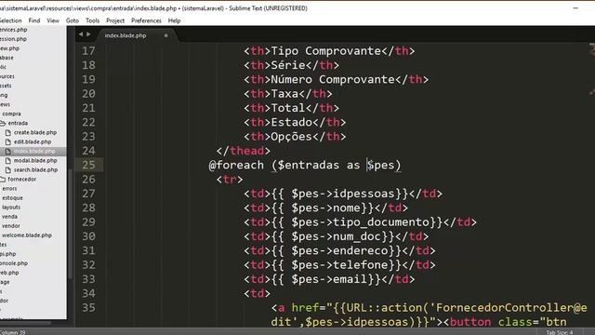This screenshot has height=335, width=595.
Task: Collapse the entrada folder icon
Action: tap(3, 123)
